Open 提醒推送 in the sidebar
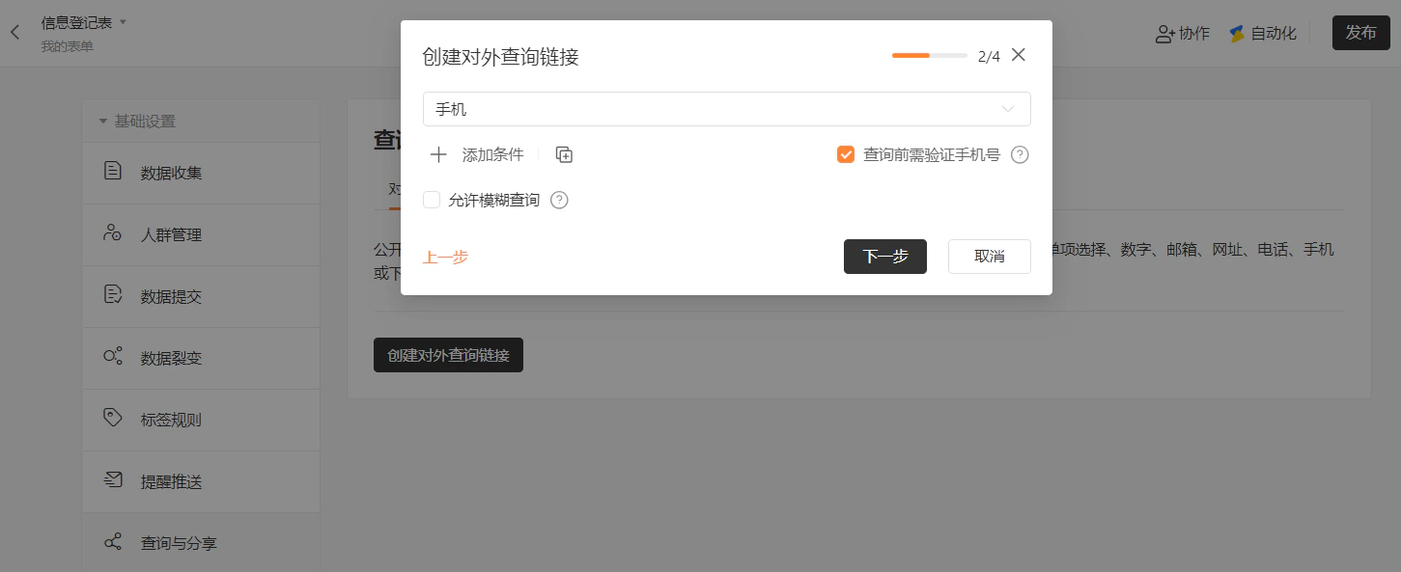1401x572 pixels. tap(201, 482)
